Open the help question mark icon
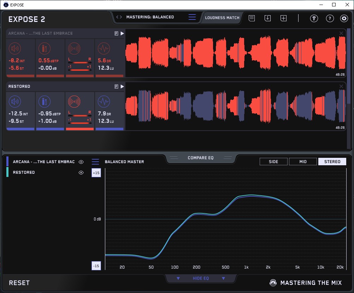The height and width of the screenshot is (293, 354). coord(330,18)
